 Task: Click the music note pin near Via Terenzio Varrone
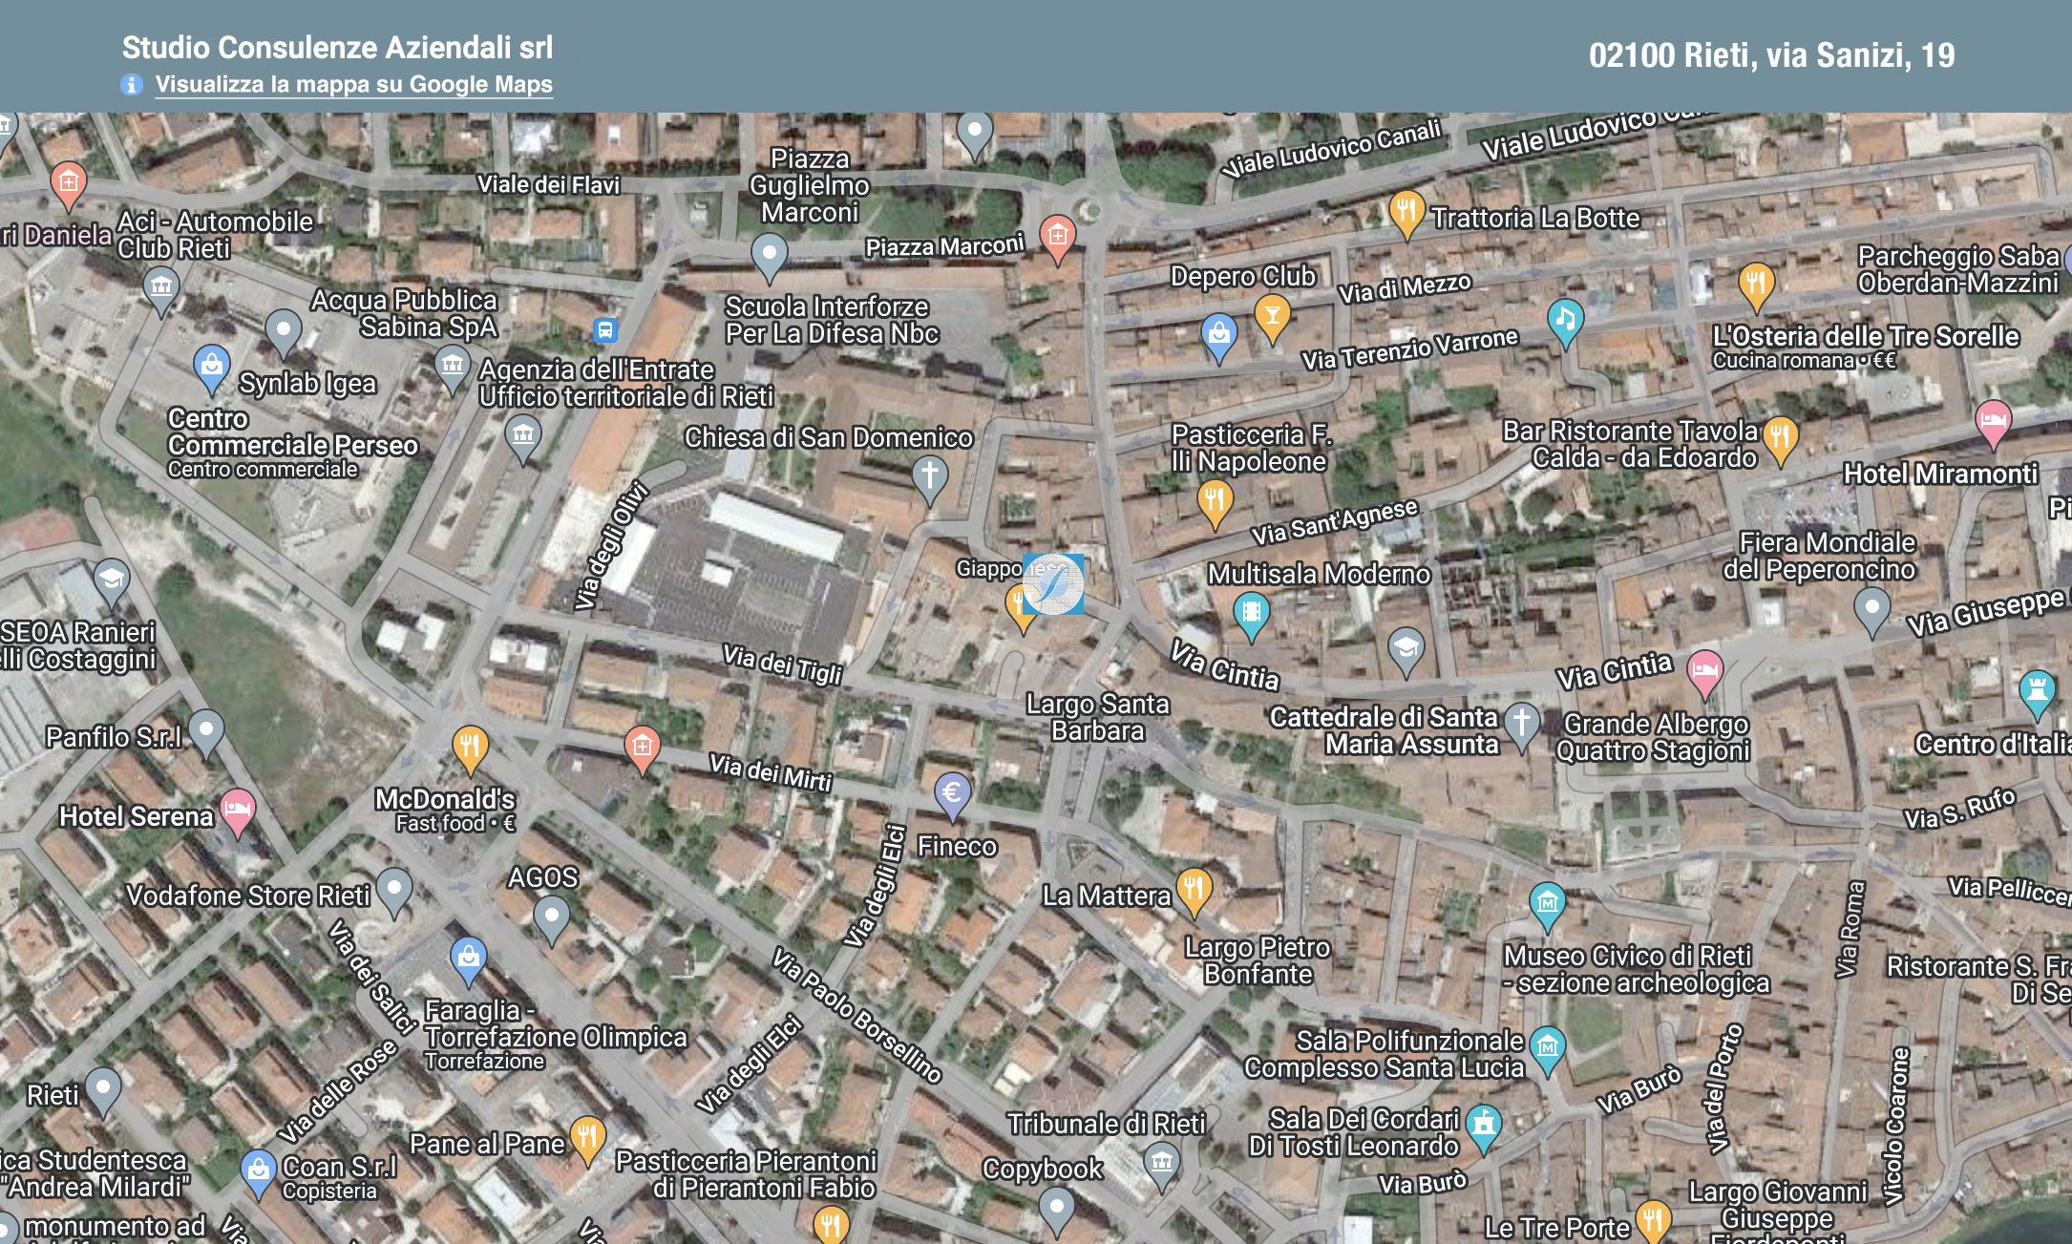1565,322
